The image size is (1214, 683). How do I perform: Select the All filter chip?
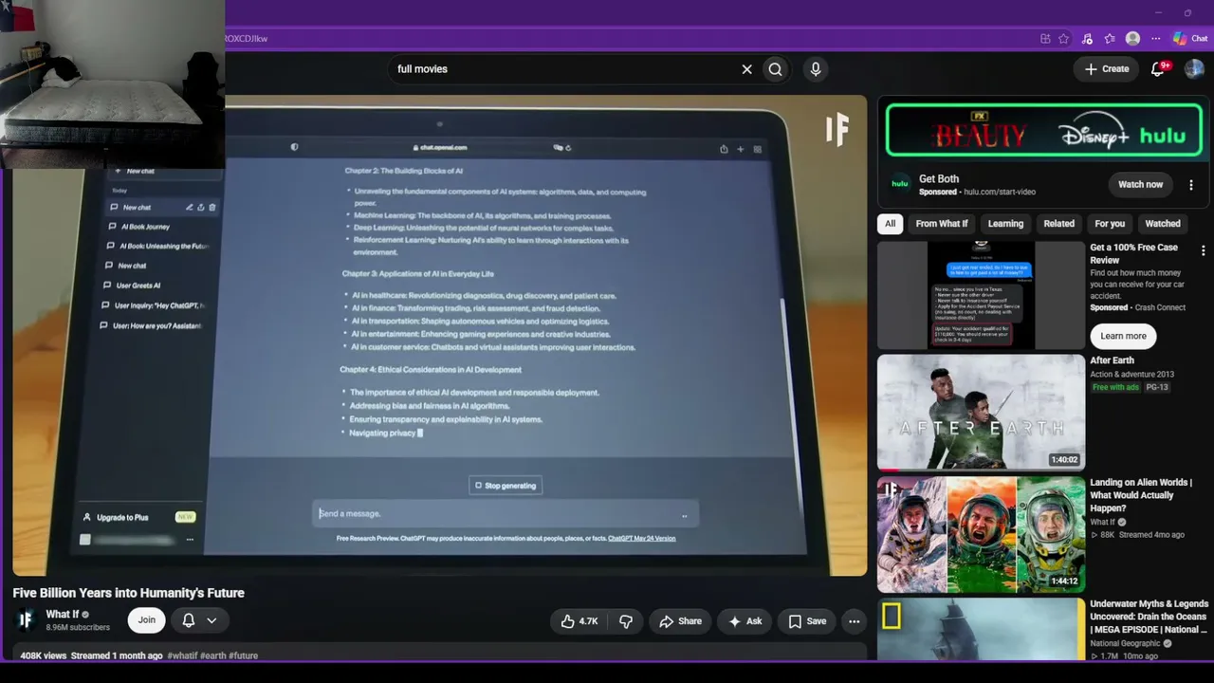[x=890, y=224]
